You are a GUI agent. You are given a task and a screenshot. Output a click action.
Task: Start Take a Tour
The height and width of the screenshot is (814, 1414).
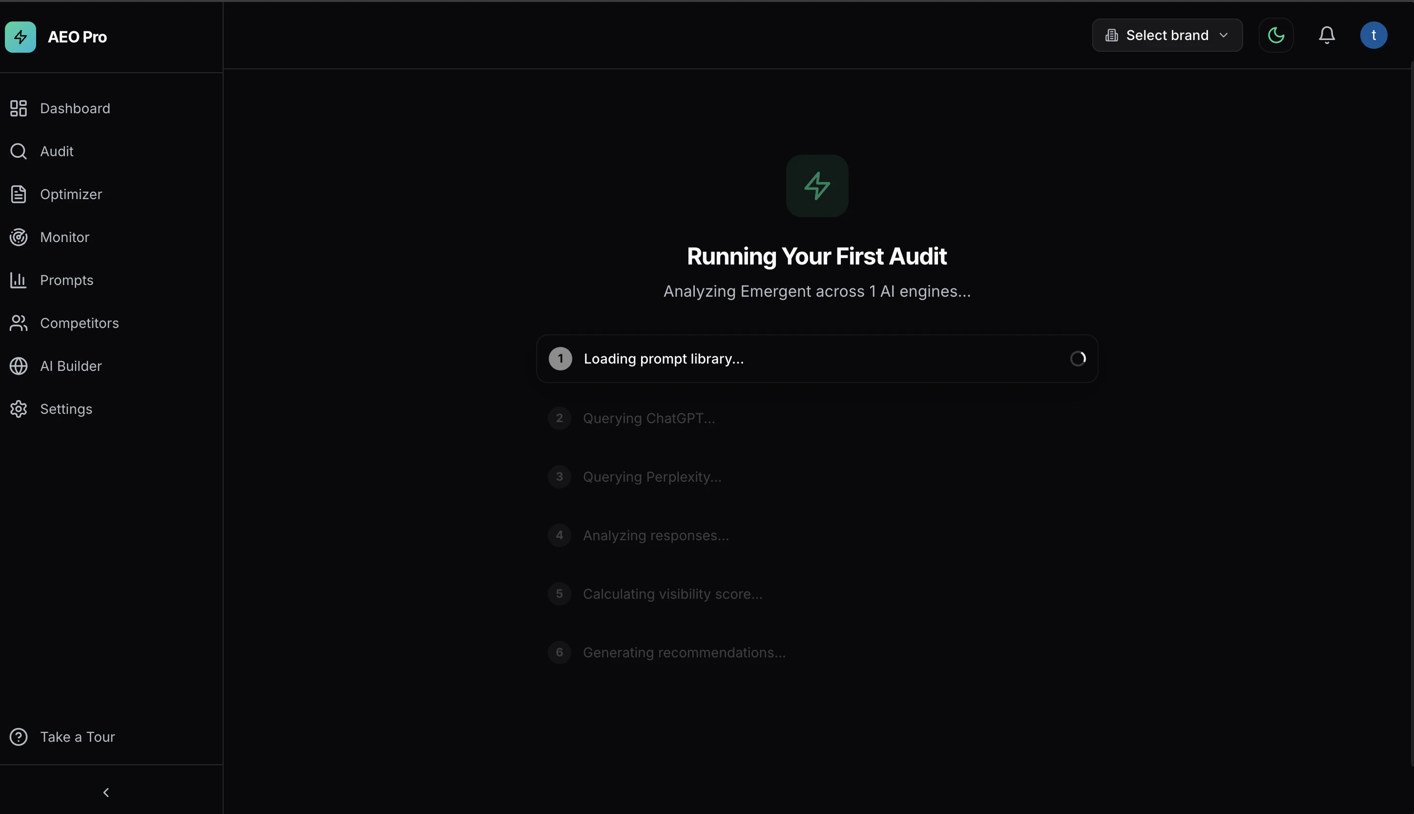[x=77, y=737]
